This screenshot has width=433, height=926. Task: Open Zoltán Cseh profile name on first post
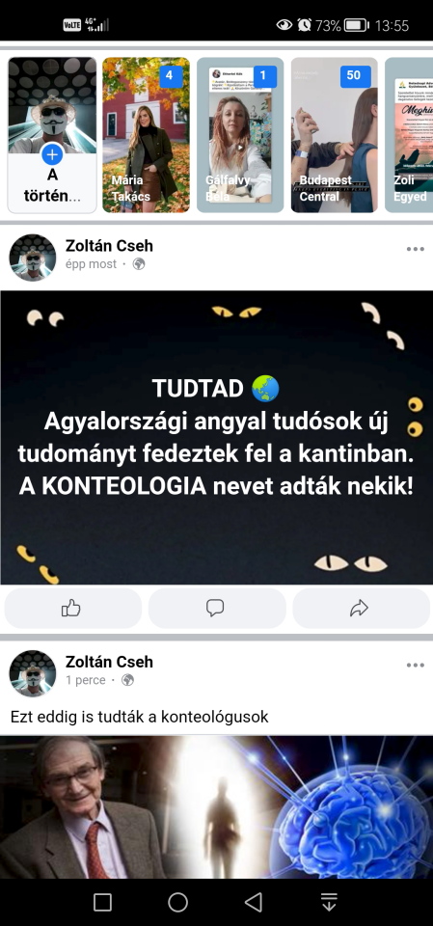coord(109,246)
